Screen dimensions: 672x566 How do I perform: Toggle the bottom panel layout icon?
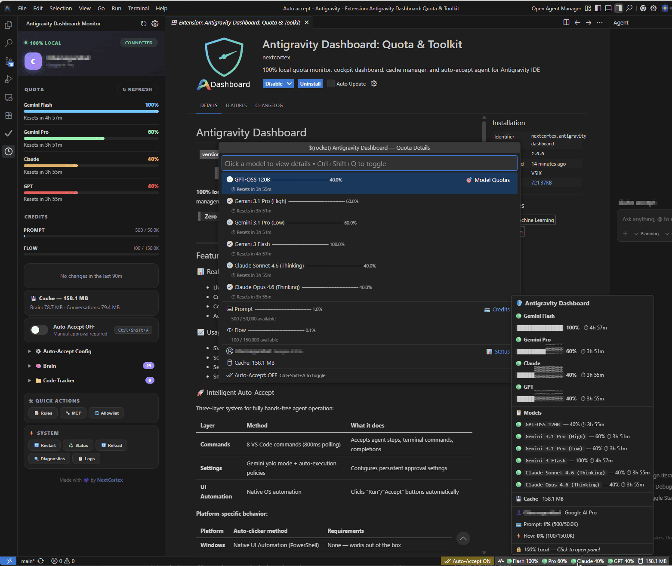pos(608,8)
